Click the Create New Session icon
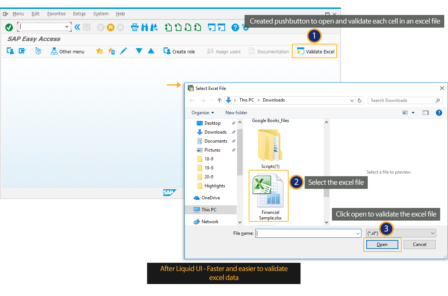Image resolution: width=448 pixels, height=296 pixels. click(212, 27)
